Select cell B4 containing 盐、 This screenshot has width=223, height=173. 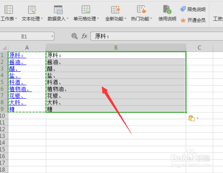tap(116, 76)
